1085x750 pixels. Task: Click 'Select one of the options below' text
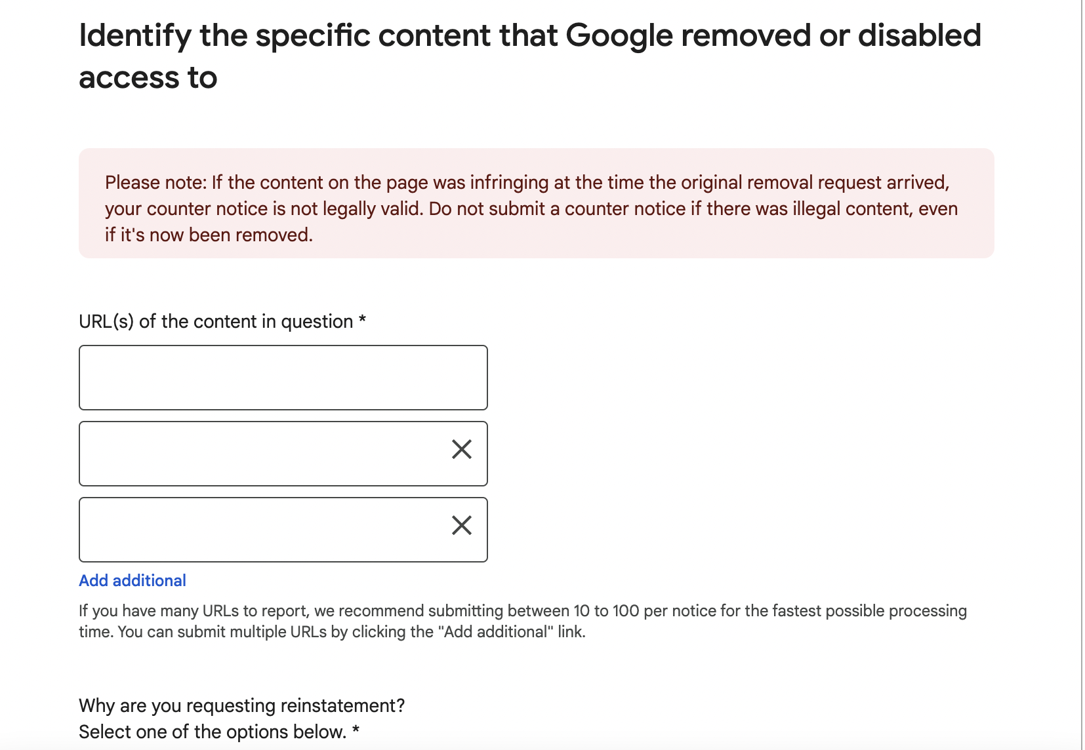pyautogui.click(x=213, y=732)
